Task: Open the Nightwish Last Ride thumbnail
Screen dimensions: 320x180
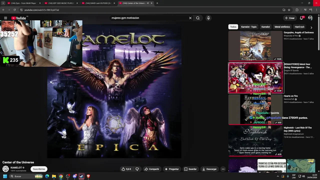Action: click(x=255, y=141)
